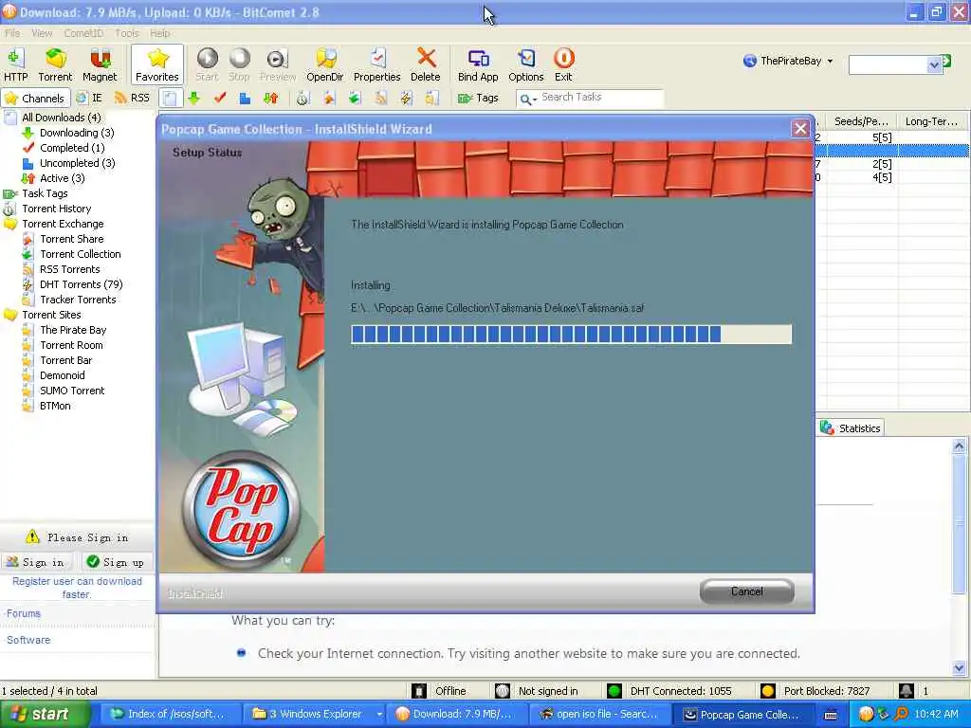This screenshot has width=971, height=728.
Task: Click the green go arrow beside search
Action: click(947, 61)
